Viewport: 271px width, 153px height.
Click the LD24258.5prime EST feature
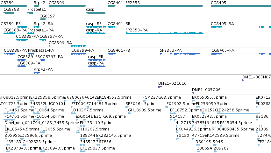click(x=239, y=113)
